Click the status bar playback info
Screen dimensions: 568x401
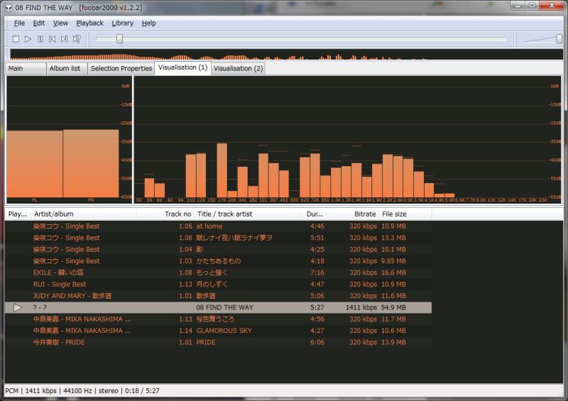[x=82, y=391]
